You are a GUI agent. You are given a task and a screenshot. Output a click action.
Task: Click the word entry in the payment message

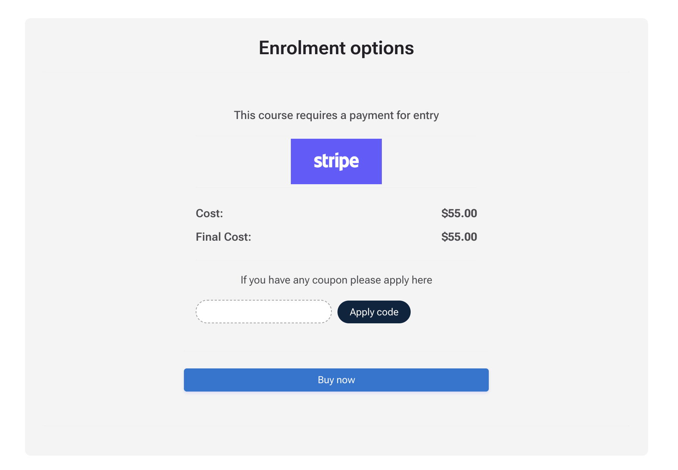(426, 116)
